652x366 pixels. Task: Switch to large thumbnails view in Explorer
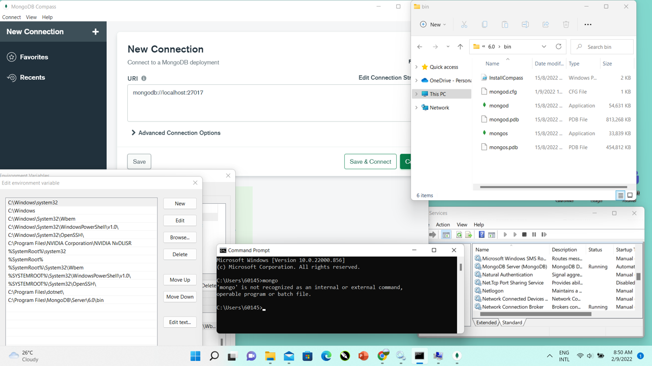630,195
